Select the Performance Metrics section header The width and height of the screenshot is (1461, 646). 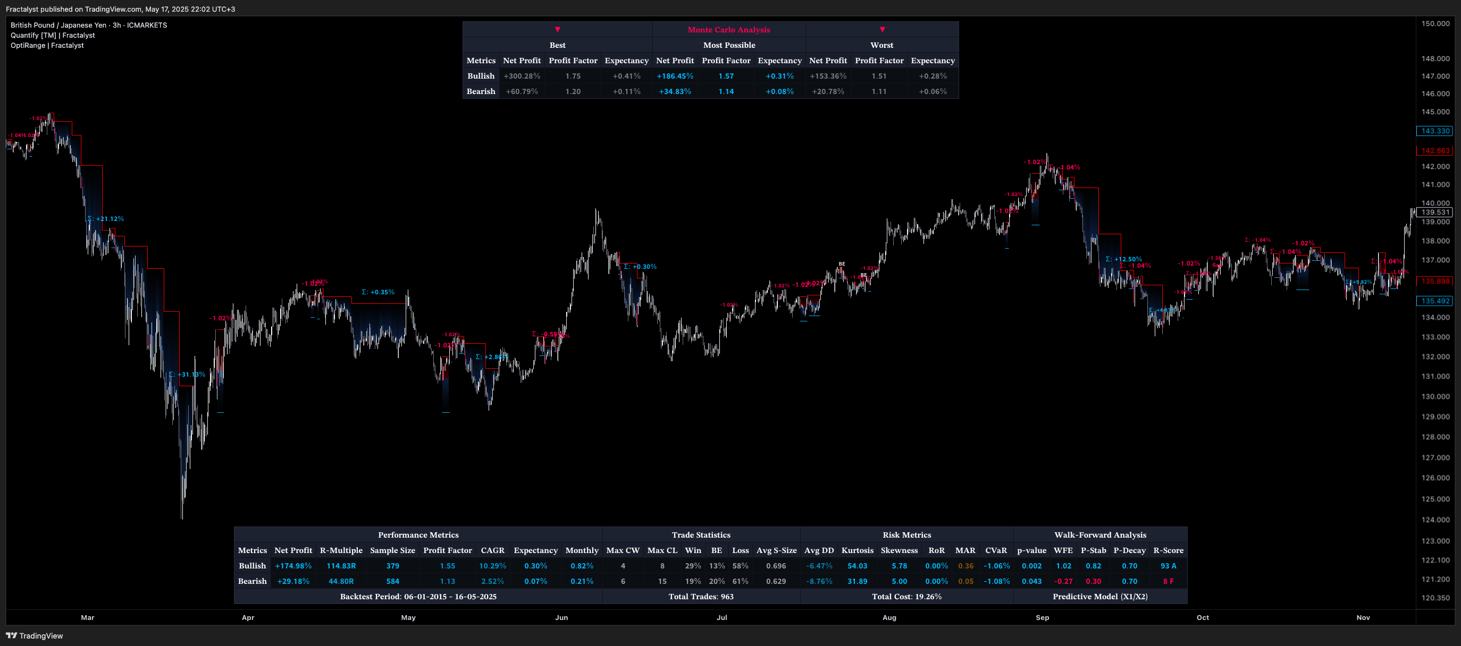(x=418, y=535)
